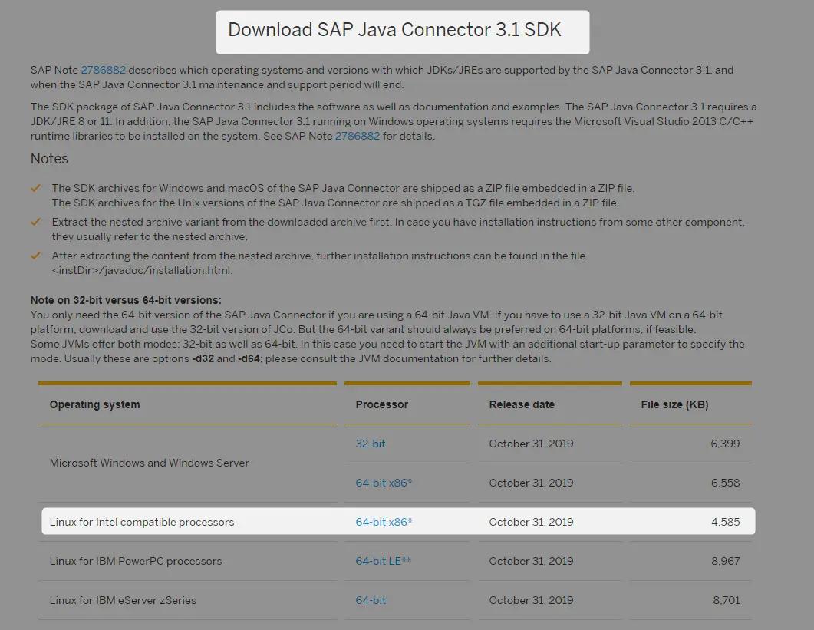Click the 'File size (KB)' column header
Screen dimensions: 814x630
pos(674,404)
